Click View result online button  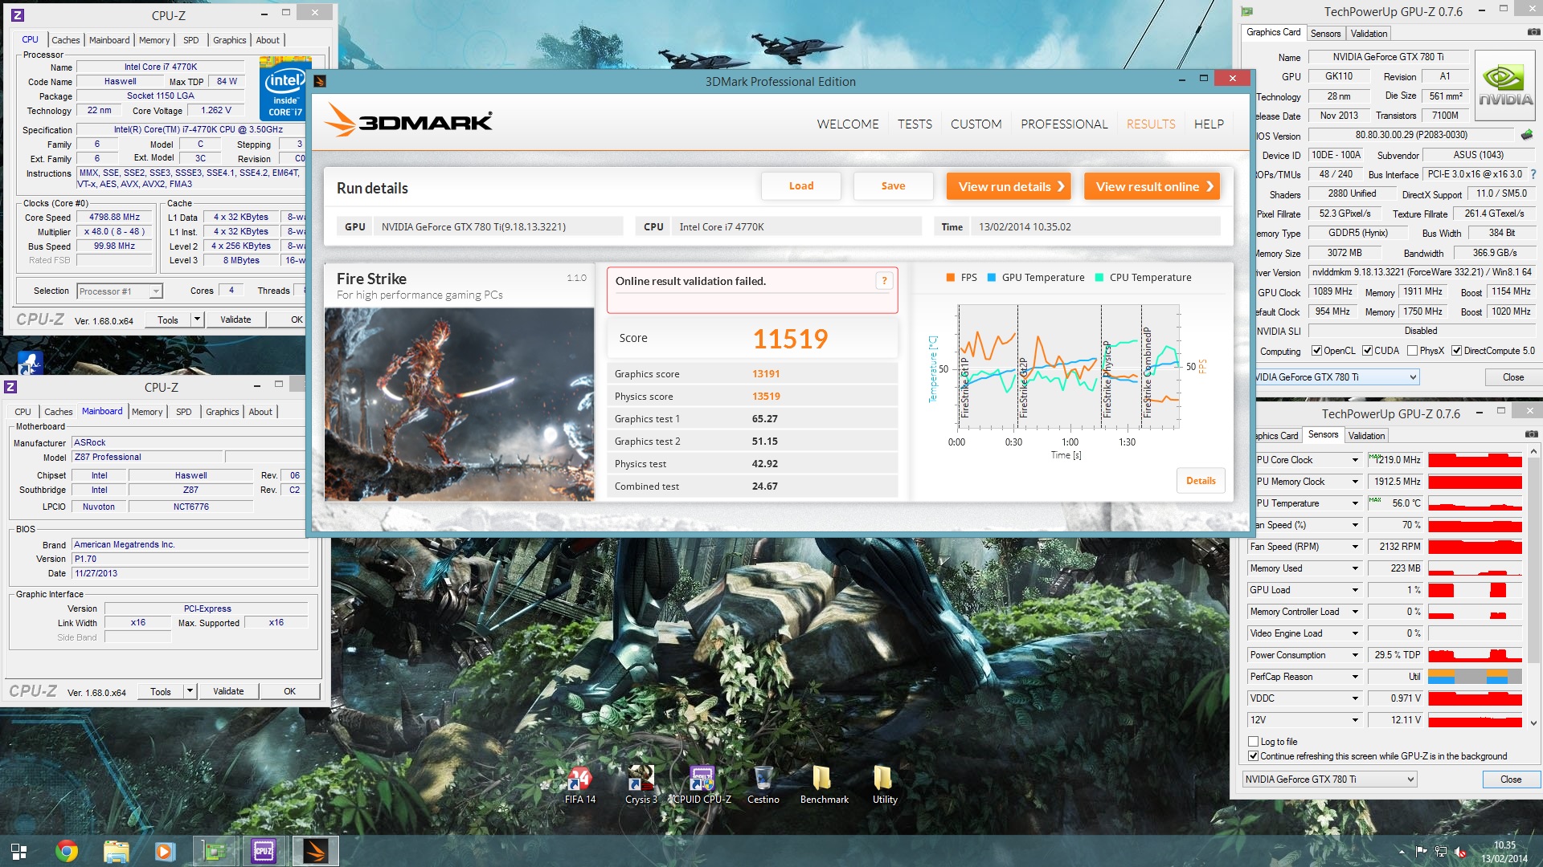tap(1152, 186)
